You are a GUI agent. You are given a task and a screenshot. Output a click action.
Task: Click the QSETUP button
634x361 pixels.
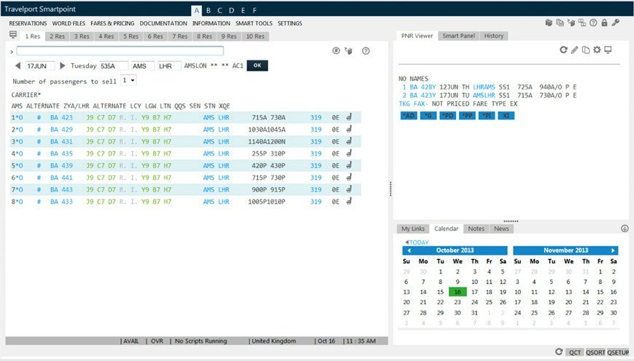[x=618, y=352]
